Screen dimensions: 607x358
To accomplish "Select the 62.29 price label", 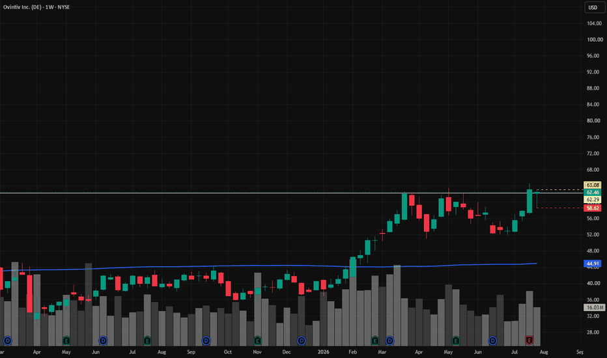I will (592, 200).
